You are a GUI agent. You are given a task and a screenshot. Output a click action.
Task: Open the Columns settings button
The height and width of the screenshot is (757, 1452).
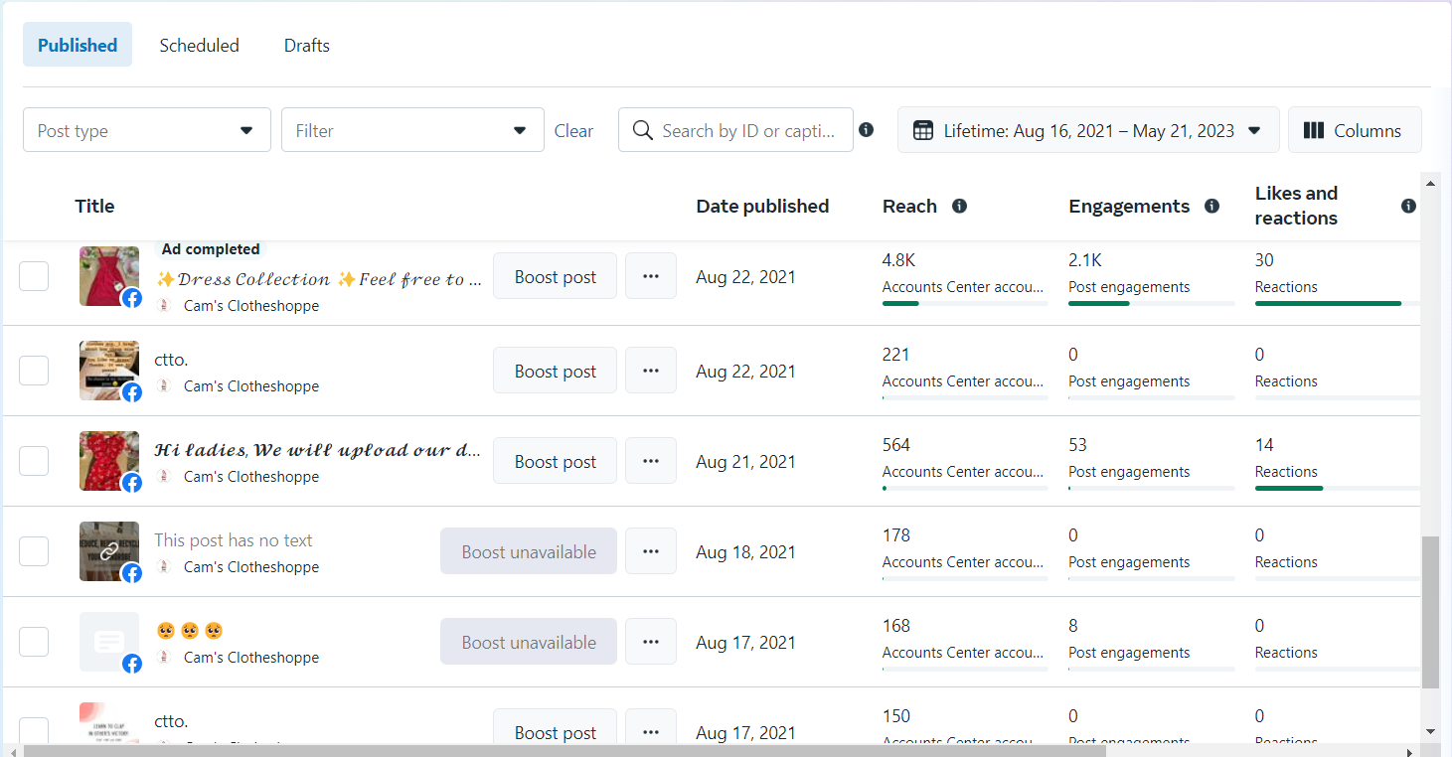(x=1354, y=130)
